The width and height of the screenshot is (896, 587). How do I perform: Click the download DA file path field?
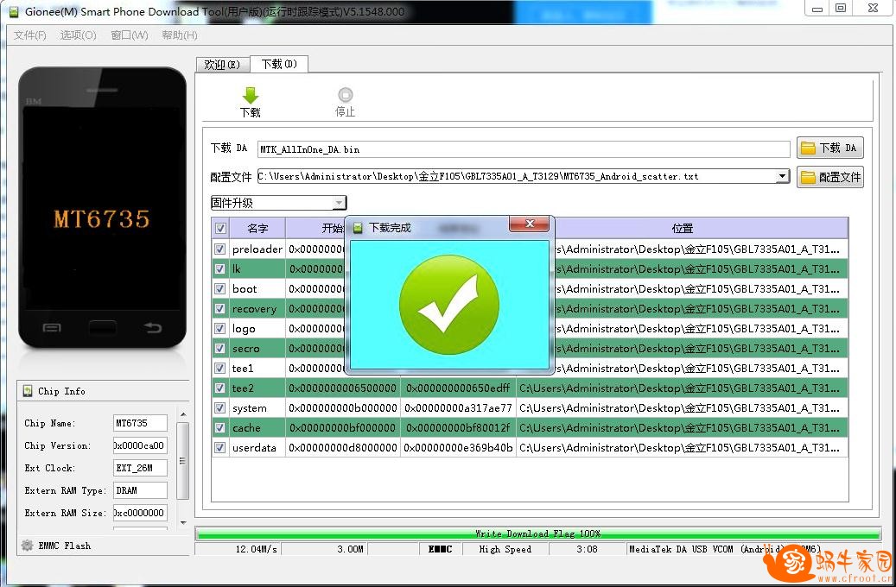pyautogui.click(x=524, y=149)
